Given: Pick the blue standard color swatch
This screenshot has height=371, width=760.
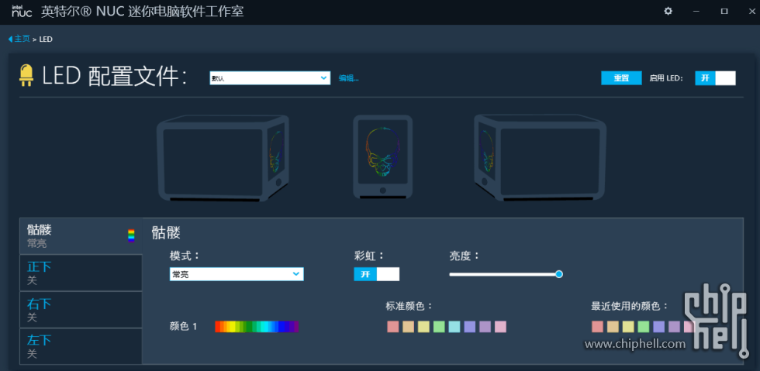Looking at the screenshot, I should click(x=470, y=326).
